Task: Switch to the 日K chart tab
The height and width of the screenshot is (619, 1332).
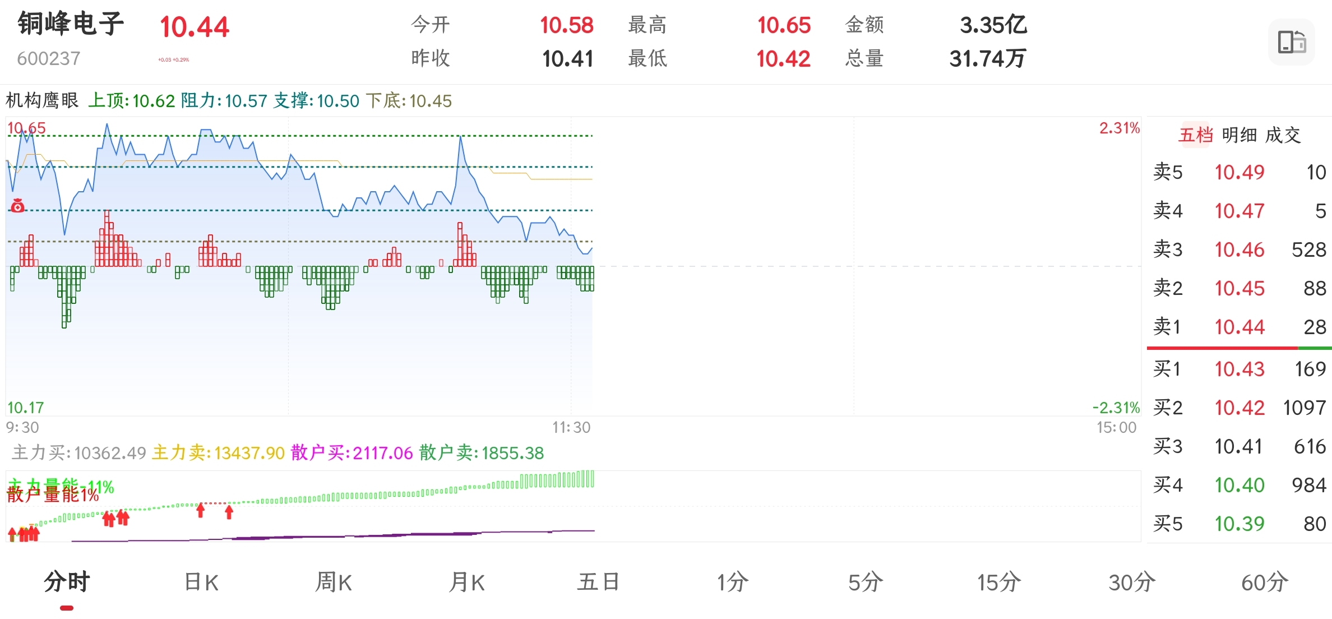Action: click(201, 583)
